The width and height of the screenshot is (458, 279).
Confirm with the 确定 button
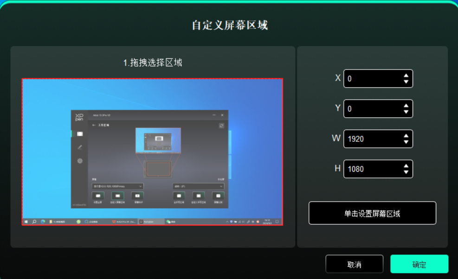pos(419,264)
